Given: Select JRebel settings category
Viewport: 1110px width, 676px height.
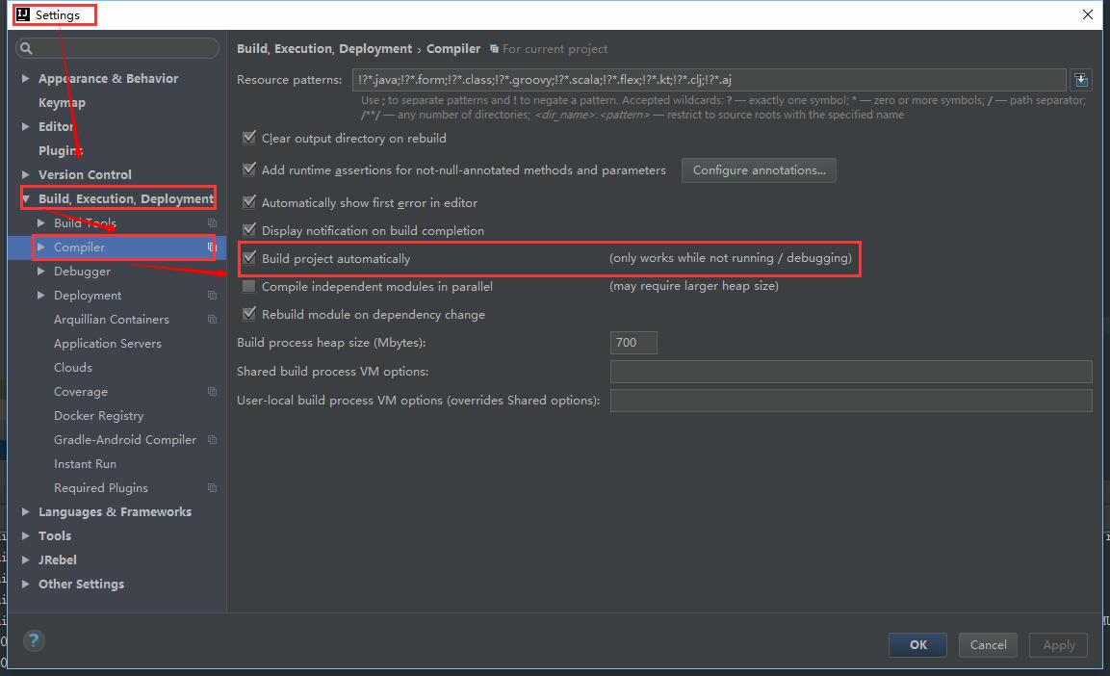Looking at the screenshot, I should [x=58, y=559].
